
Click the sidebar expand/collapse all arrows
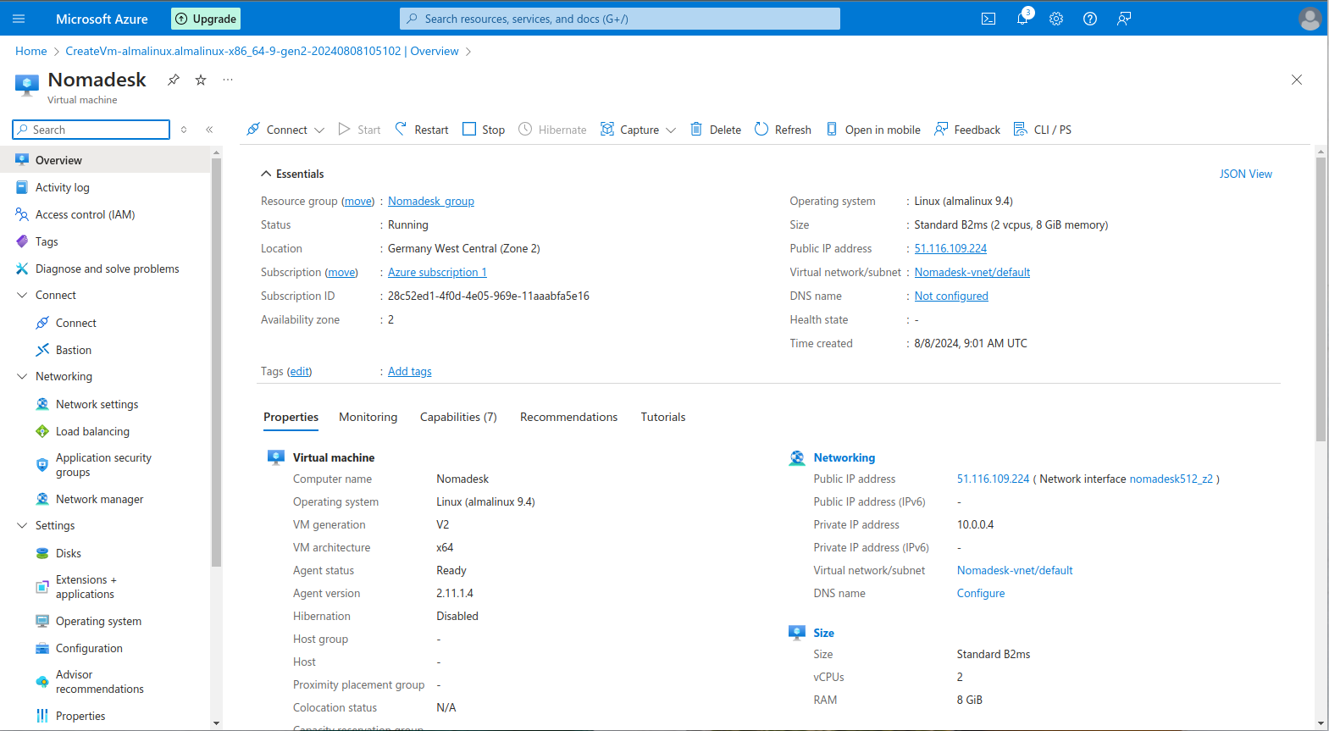184,130
